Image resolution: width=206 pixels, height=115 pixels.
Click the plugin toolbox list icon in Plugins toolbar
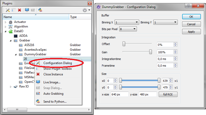14,10
